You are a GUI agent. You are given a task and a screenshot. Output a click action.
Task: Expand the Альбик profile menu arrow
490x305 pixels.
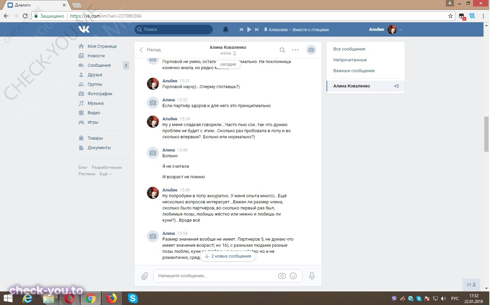[401, 30]
